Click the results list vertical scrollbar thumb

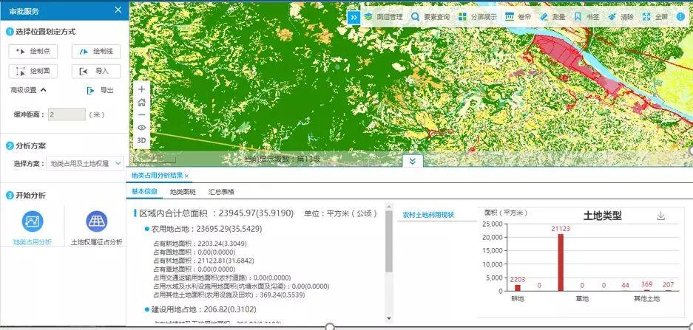[x=389, y=241]
